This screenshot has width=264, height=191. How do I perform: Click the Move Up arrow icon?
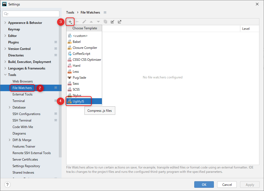point(91,22)
